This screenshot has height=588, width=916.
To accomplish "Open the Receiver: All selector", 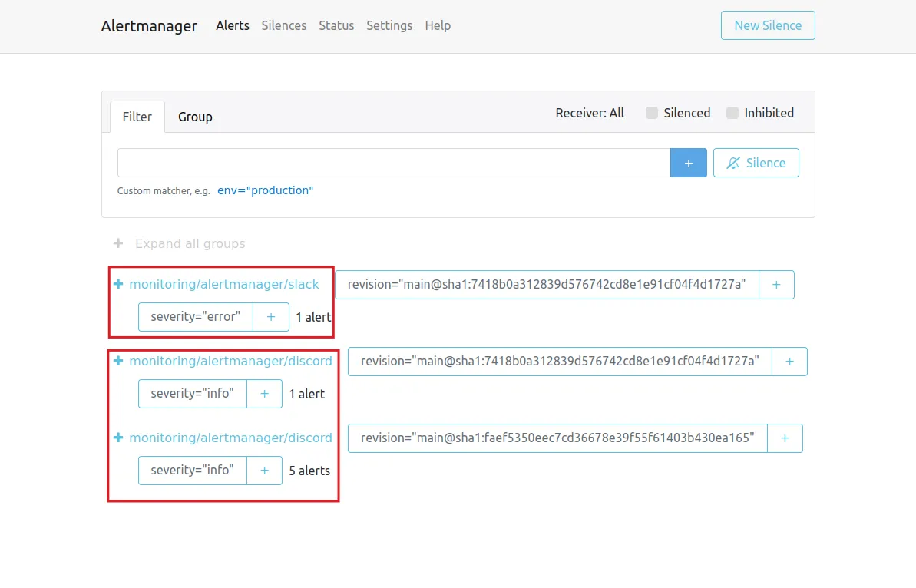I will (x=589, y=113).
